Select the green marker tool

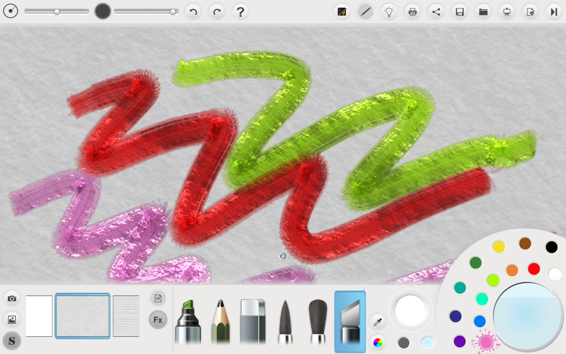[x=188, y=322]
